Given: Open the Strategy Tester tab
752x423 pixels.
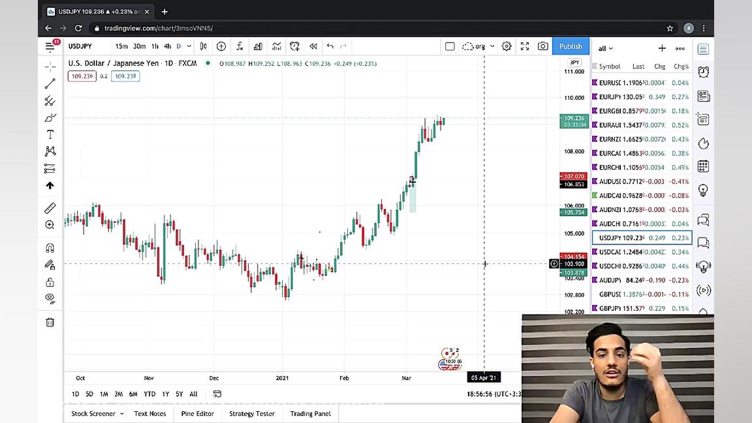Looking at the screenshot, I should tap(252, 414).
